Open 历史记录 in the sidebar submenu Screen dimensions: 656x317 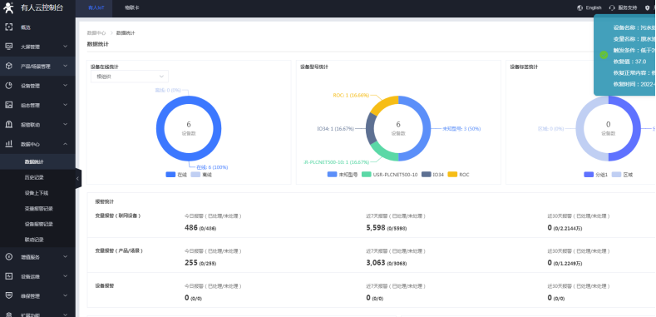(x=34, y=177)
